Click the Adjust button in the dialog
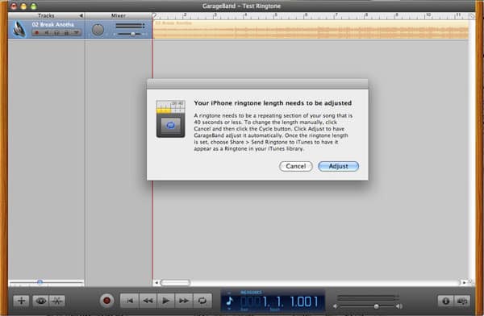 coord(338,166)
